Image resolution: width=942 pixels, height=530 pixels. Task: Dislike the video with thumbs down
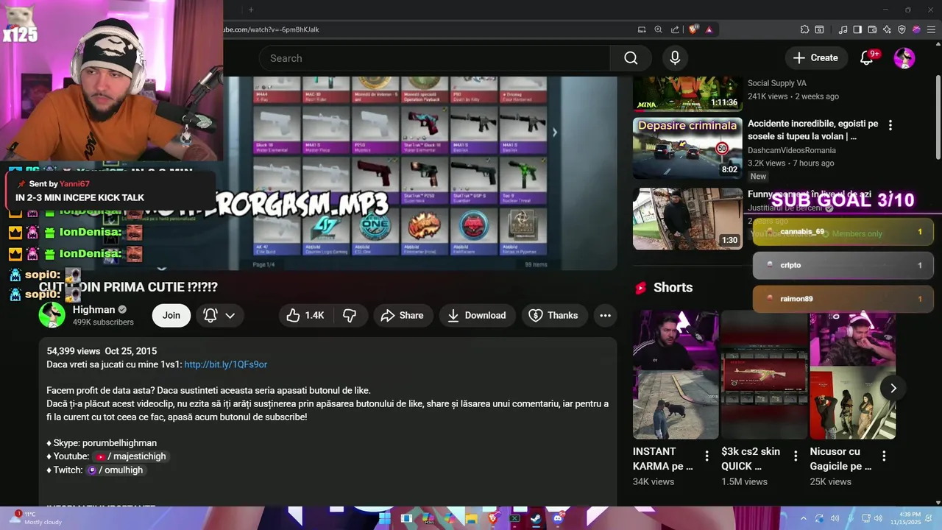point(350,315)
